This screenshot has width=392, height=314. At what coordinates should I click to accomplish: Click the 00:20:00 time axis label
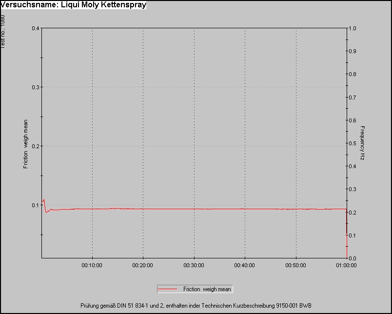tap(142, 265)
